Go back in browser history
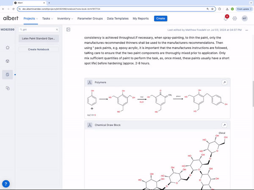 [3, 9]
